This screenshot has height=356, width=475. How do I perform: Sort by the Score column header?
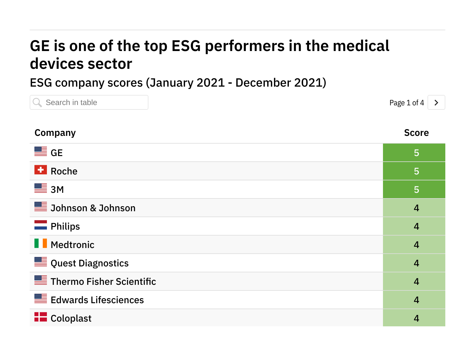pos(416,133)
